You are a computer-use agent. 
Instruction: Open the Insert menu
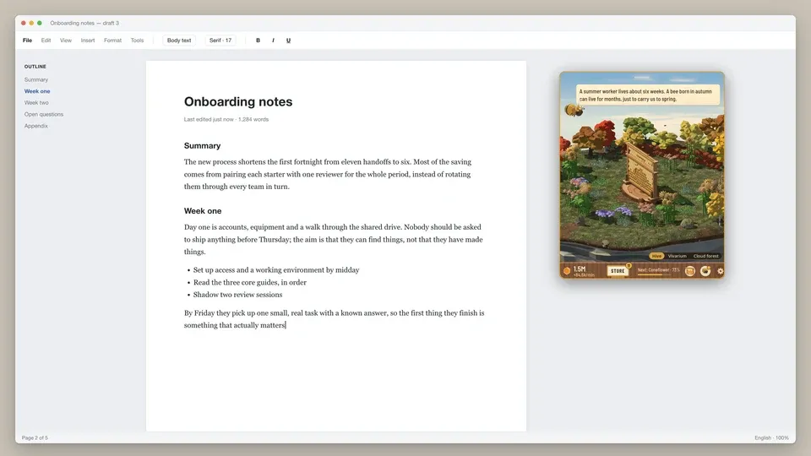(87, 41)
